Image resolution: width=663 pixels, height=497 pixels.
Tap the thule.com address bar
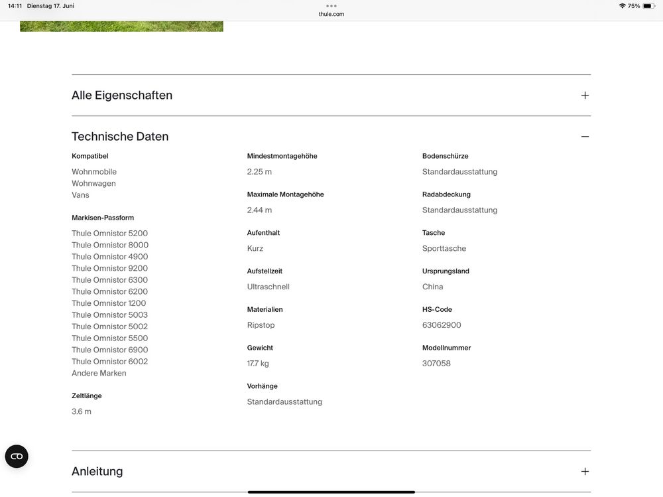[x=331, y=14]
